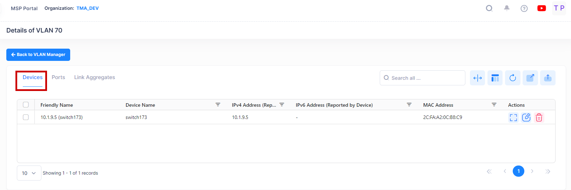Open the MAC Address column filter
Screen dimensions: 571x190
(x=494, y=105)
